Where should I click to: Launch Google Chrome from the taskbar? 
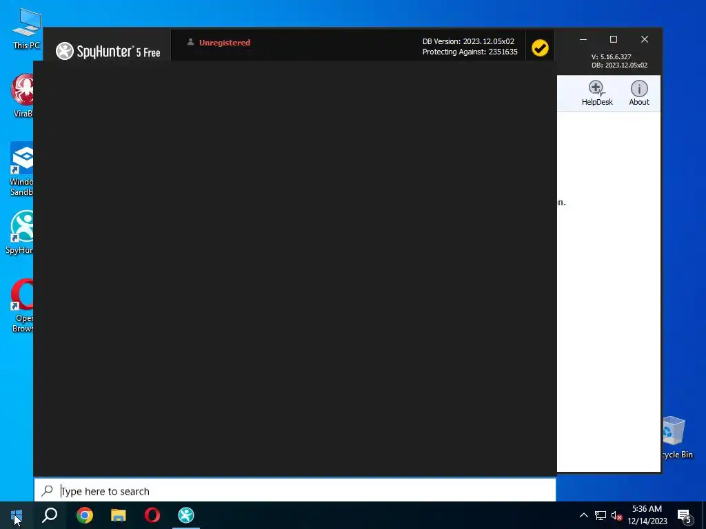coord(85,515)
